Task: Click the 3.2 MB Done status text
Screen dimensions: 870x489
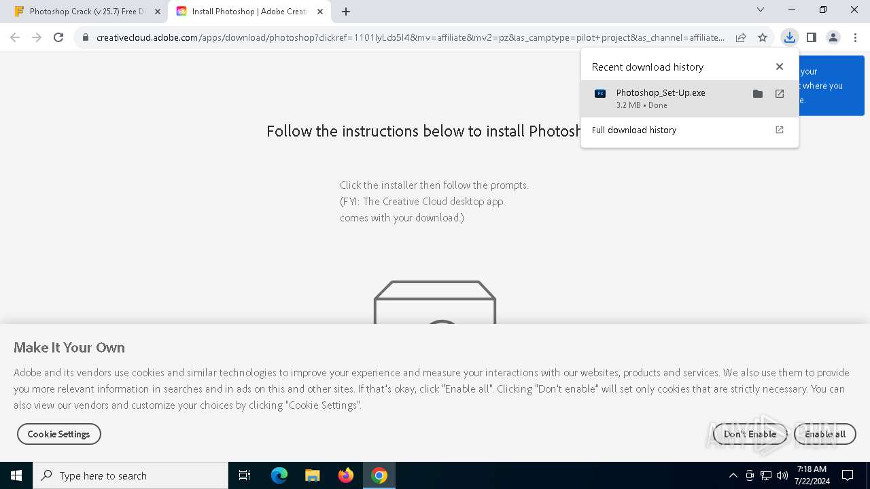Action: [642, 105]
